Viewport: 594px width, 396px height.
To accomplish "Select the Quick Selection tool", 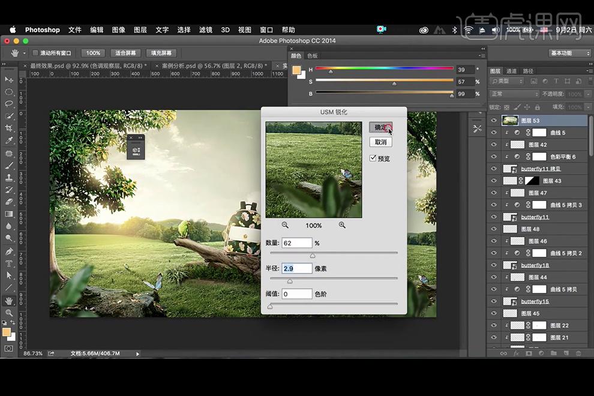I will [9, 116].
